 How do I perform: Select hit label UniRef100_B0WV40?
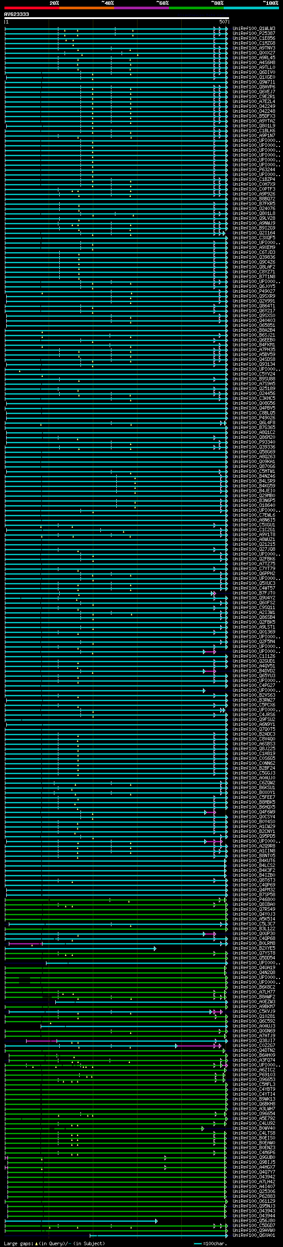(254, 1128)
